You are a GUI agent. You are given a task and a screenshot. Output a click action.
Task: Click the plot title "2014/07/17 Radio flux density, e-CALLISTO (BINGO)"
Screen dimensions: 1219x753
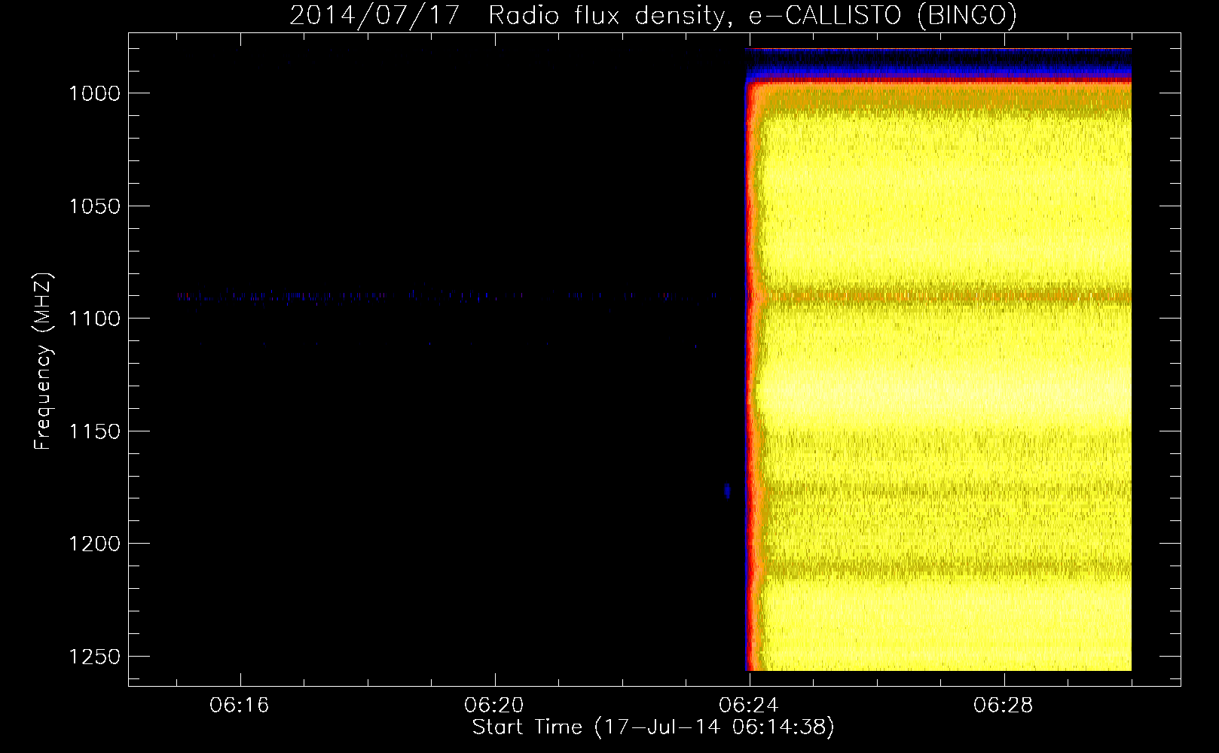pos(653,15)
